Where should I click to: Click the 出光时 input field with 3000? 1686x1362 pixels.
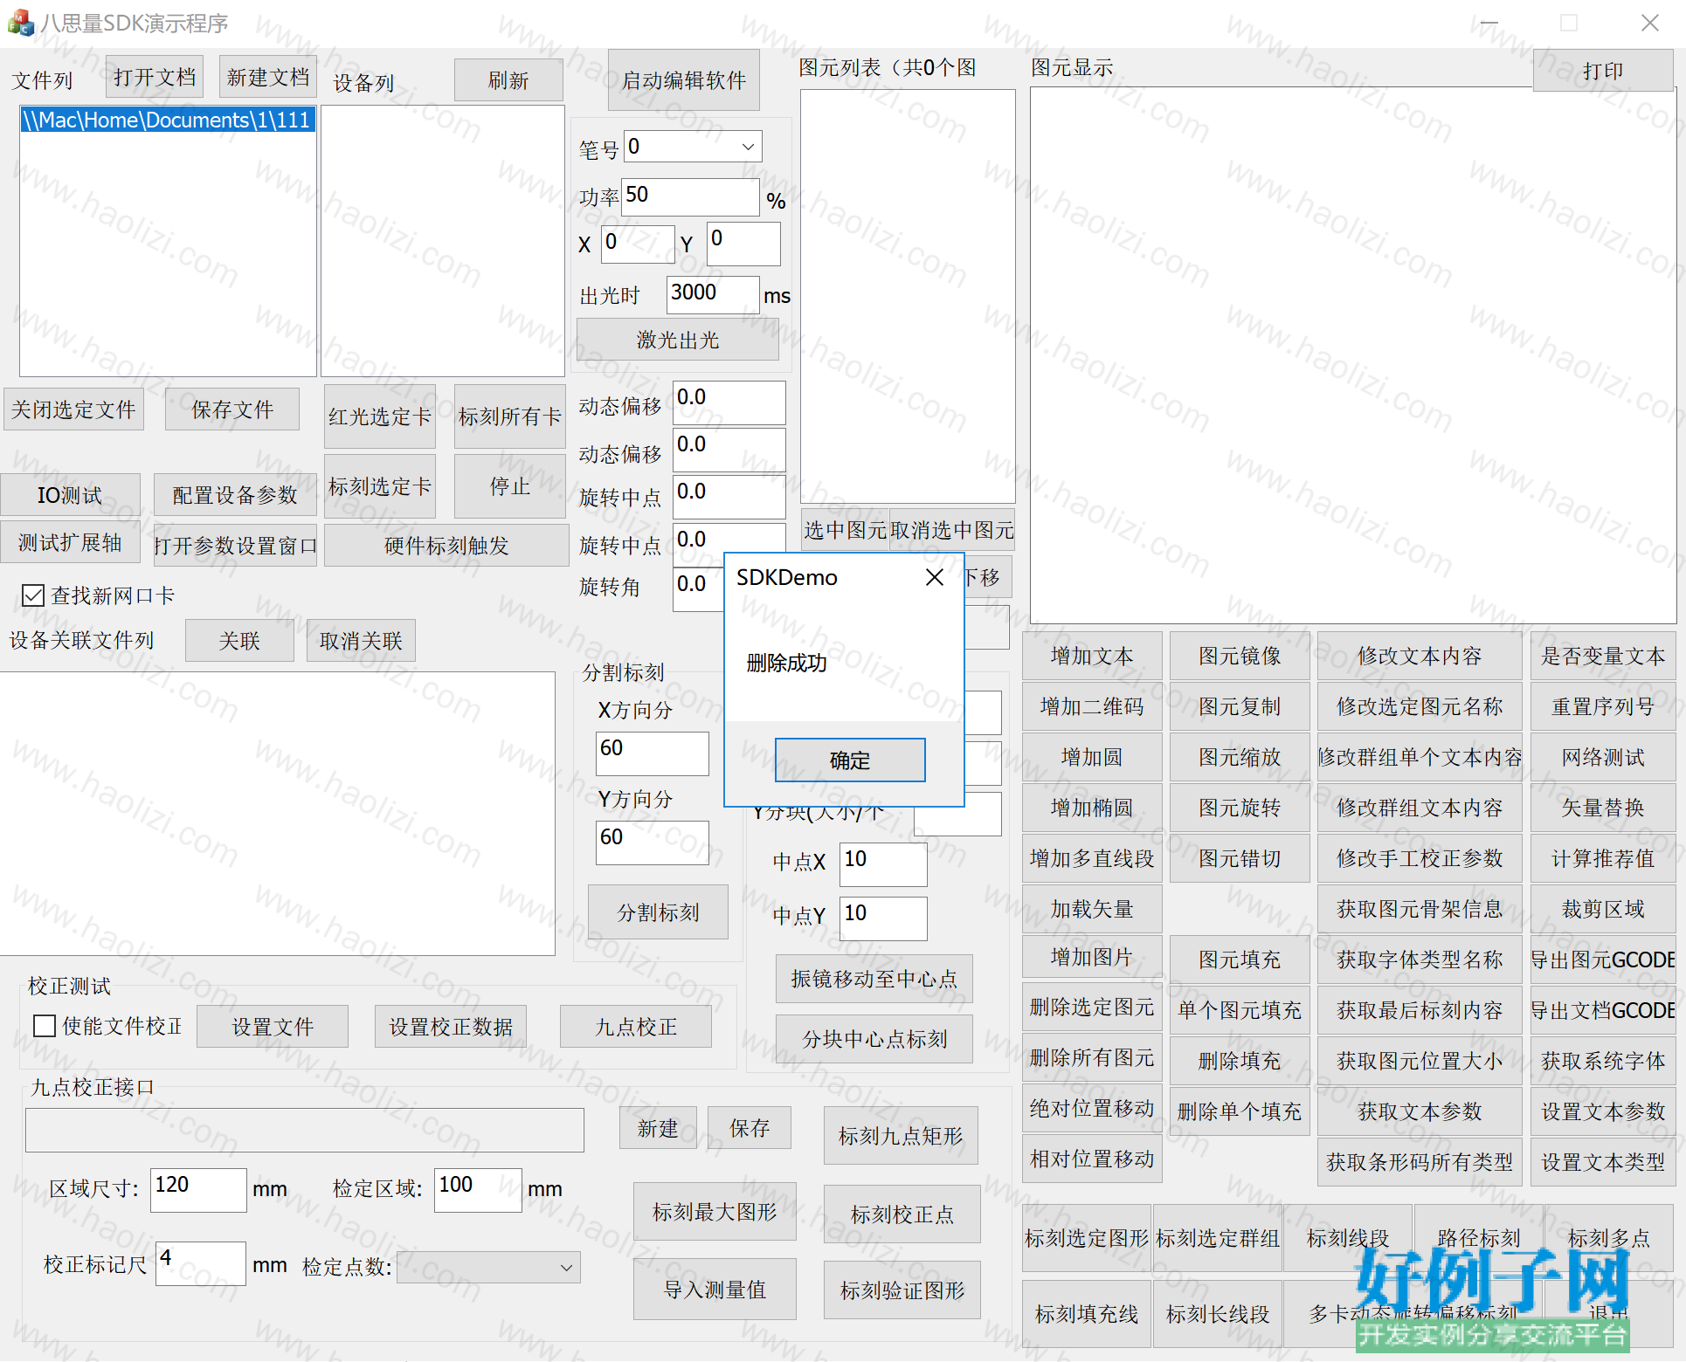(713, 294)
